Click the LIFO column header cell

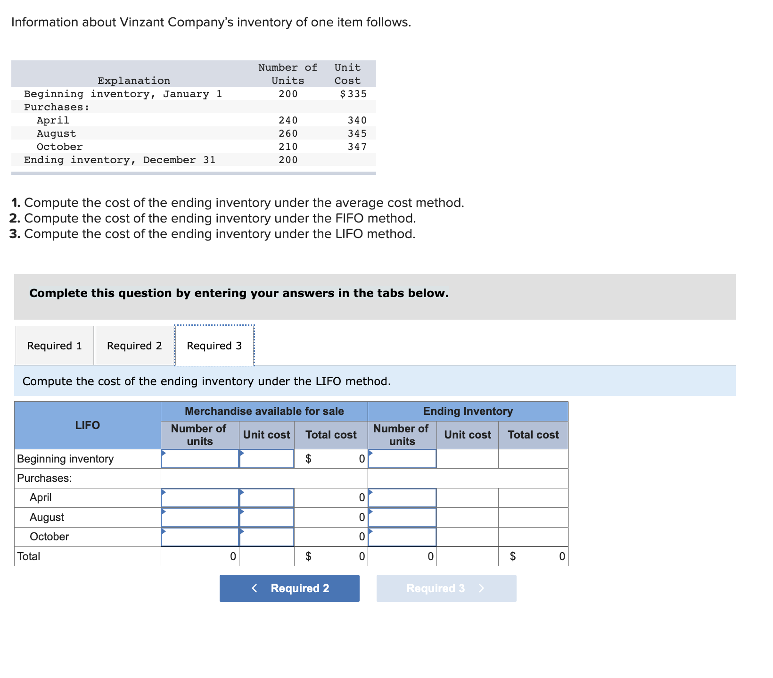click(x=88, y=425)
